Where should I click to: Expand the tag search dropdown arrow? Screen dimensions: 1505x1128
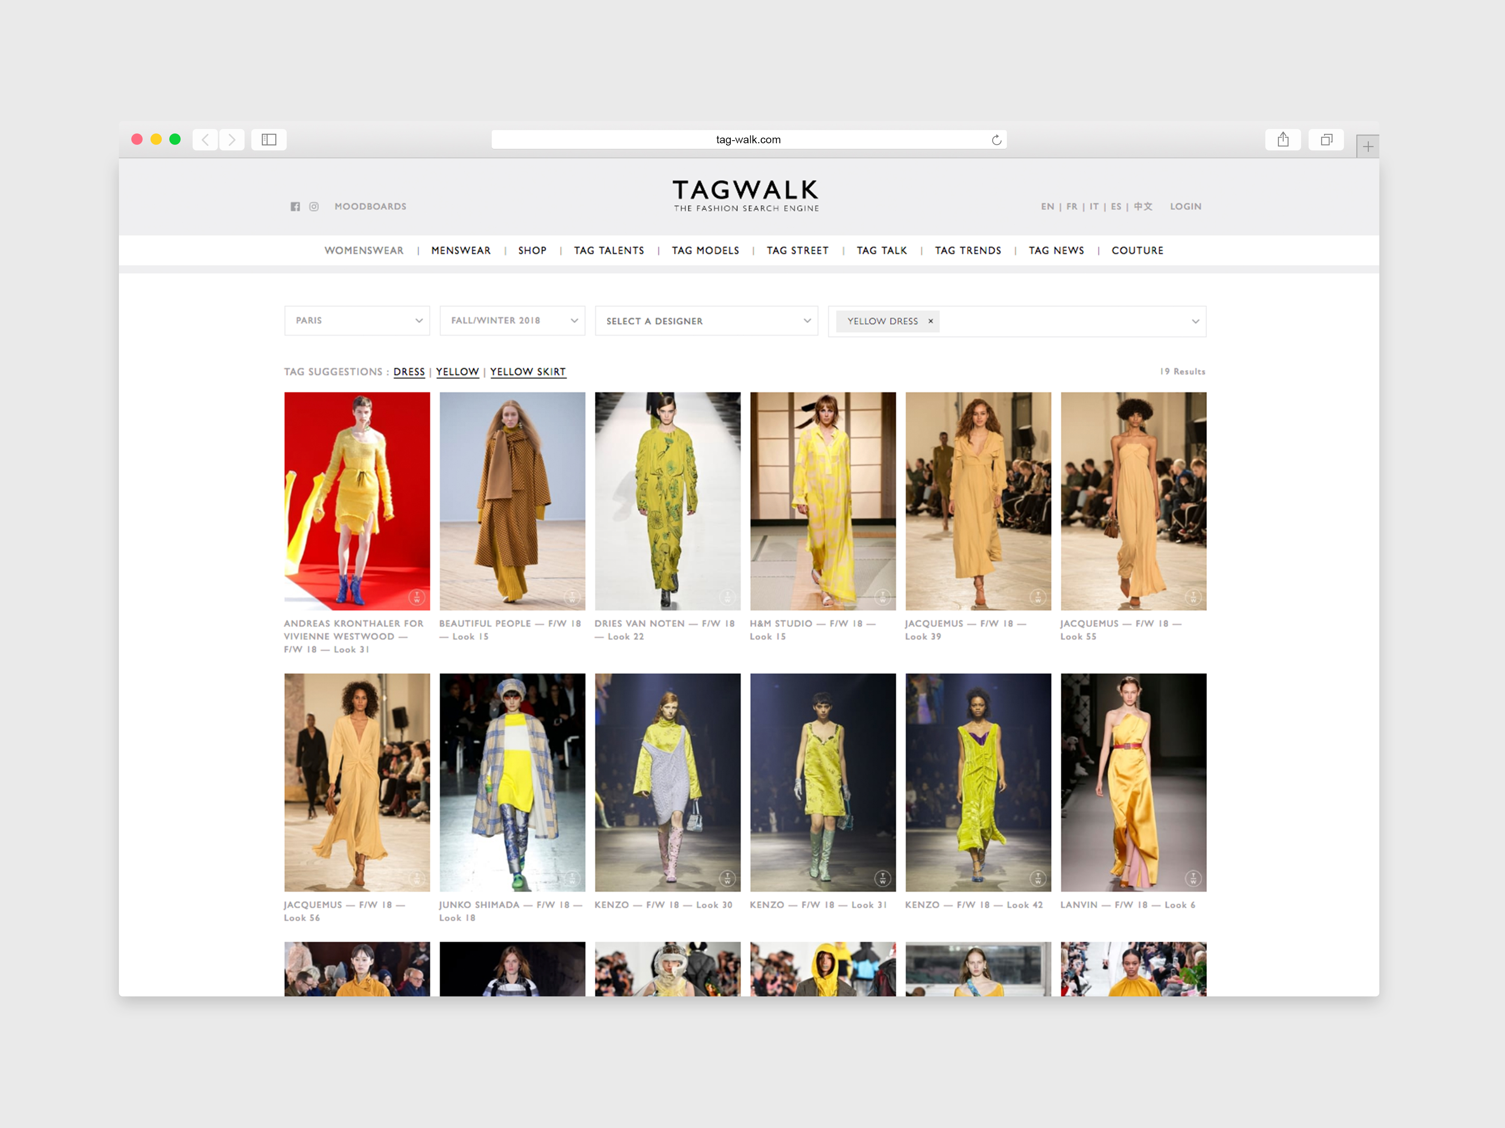[1195, 321]
